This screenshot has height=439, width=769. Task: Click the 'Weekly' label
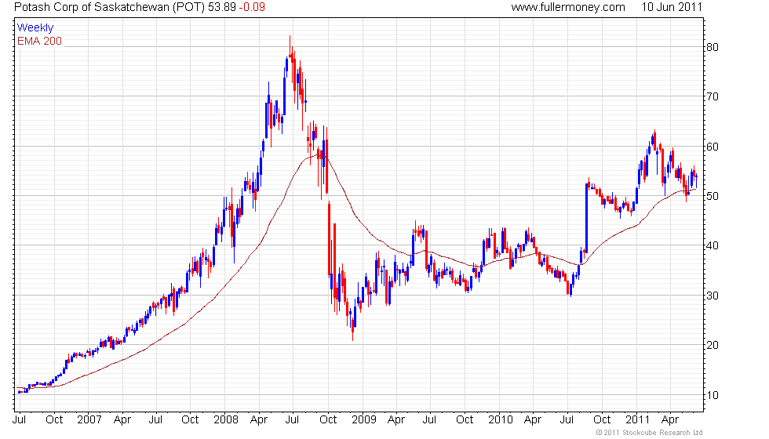click(35, 28)
